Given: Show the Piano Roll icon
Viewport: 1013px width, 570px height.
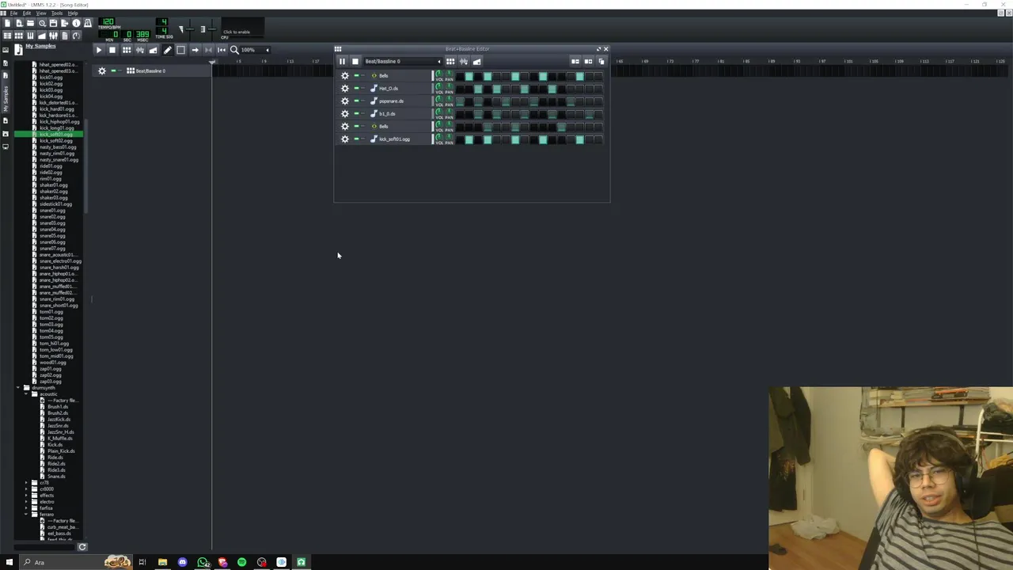Looking at the screenshot, I should pos(30,36).
